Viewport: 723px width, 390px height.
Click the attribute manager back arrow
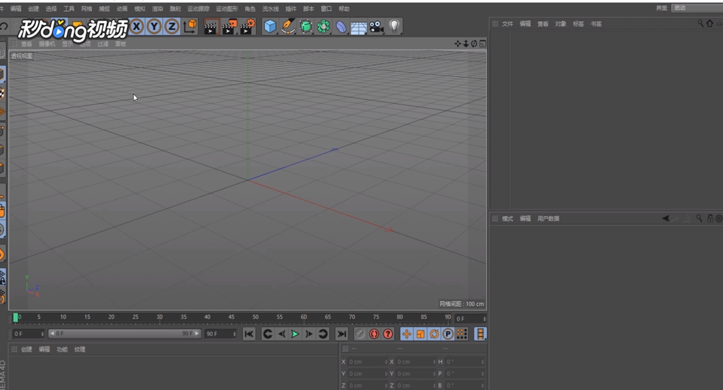pos(666,218)
